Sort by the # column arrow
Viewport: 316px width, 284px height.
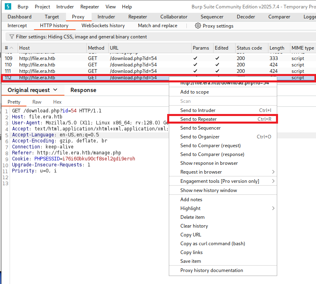point(11,48)
